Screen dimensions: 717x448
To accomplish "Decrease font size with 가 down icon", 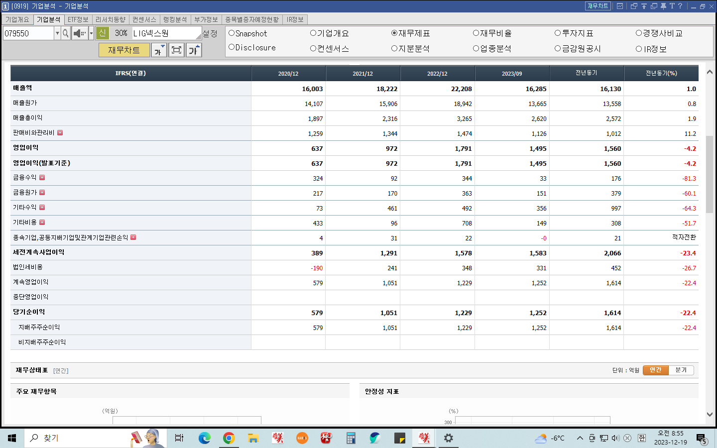I will click(x=159, y=50).
